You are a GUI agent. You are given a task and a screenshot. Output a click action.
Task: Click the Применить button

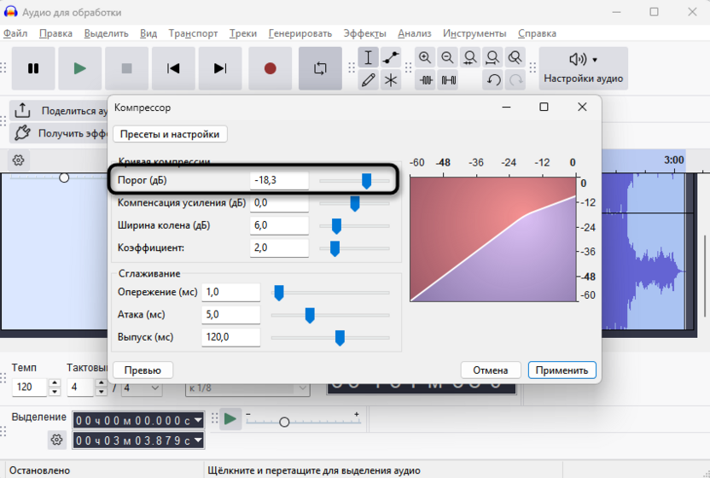[562, 370]
